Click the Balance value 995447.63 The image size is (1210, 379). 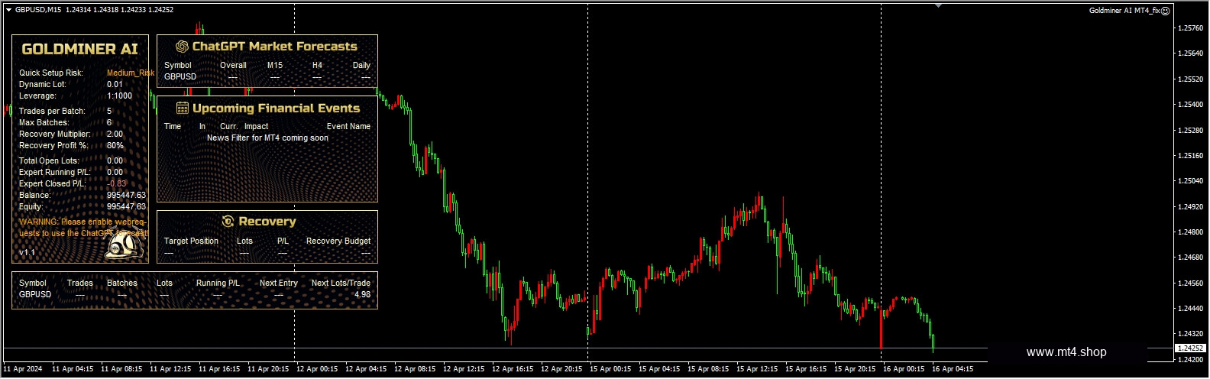(x=126, y=195)
